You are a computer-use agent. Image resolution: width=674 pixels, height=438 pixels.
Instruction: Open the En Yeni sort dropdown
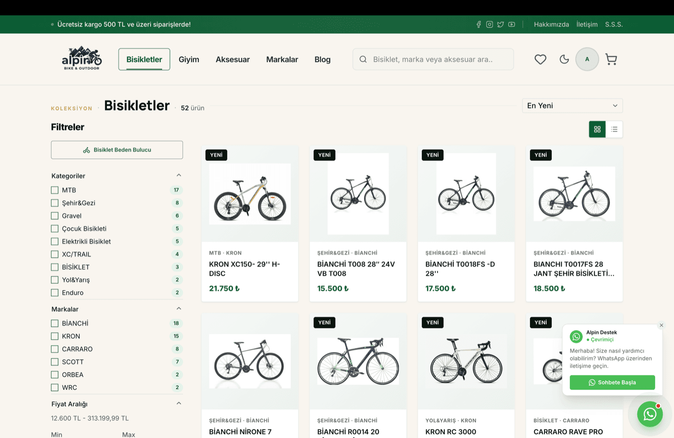[x=572, y=105]
